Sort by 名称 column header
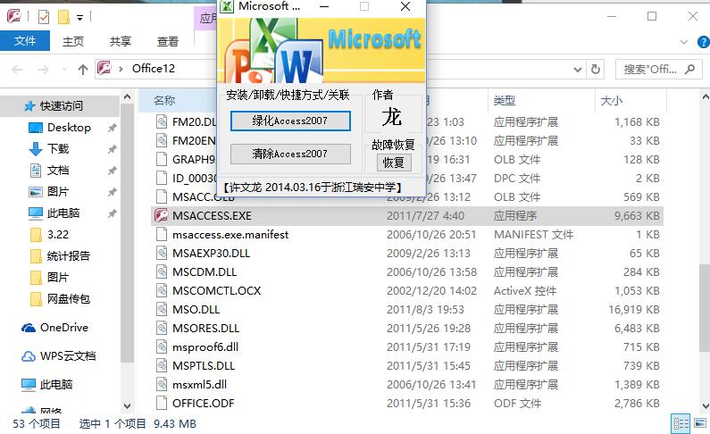Image resolution: width=710 pixels, height=434 pixels. (x=164, y=101)
